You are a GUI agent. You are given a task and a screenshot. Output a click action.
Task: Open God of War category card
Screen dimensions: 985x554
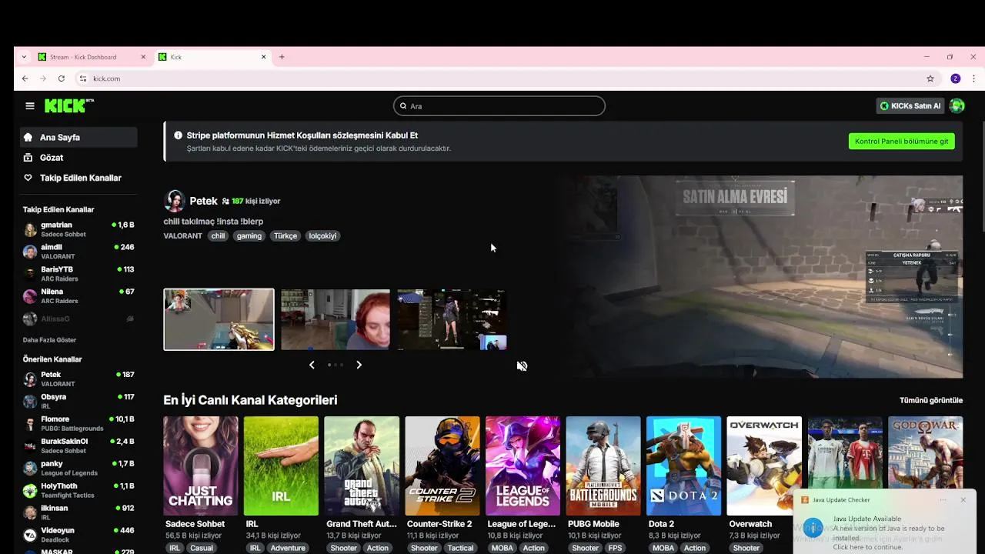pyautogui.click(x=925, y=454)
